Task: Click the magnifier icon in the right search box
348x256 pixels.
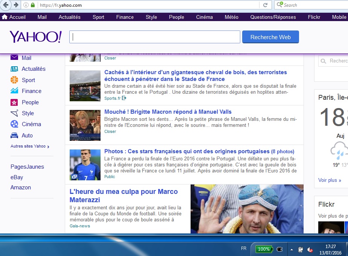Action: pos(324,61)
